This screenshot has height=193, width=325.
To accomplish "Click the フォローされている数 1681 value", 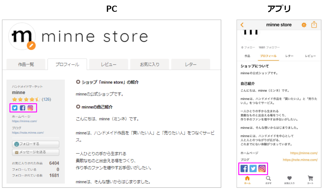I will (x=54, y=176).
